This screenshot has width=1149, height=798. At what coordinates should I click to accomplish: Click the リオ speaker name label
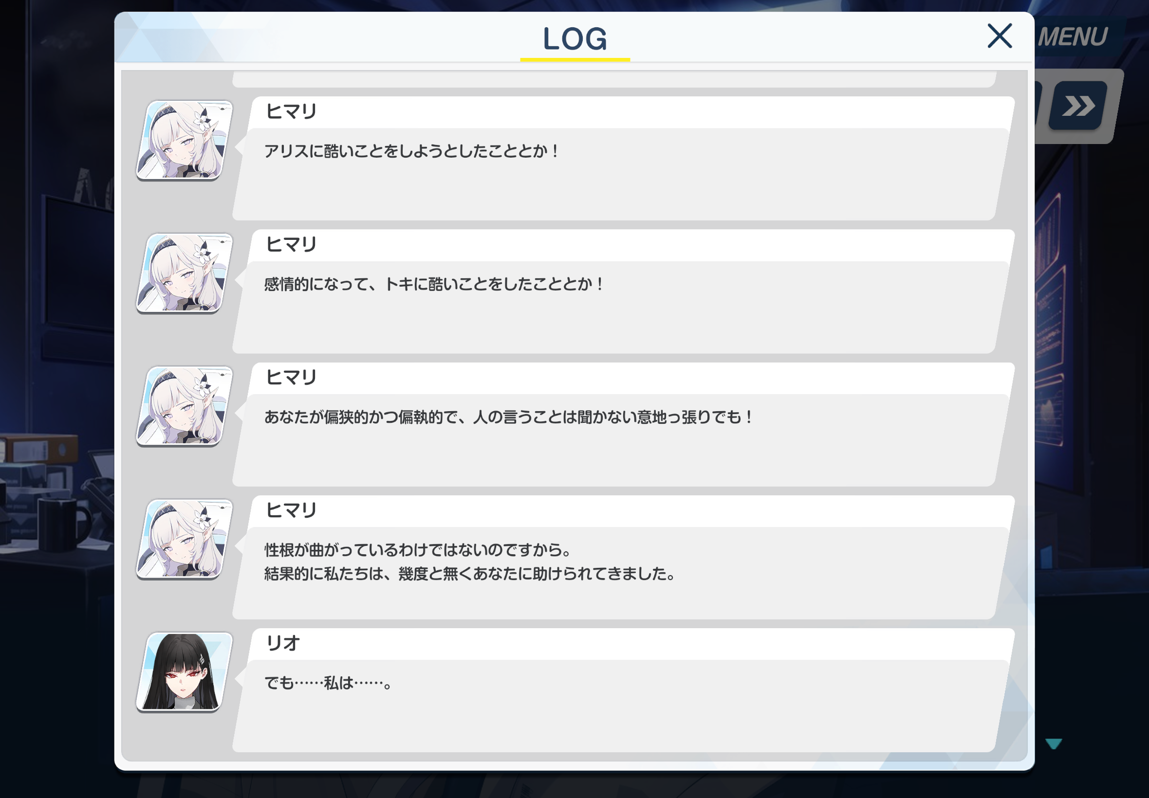pyautogui.click(x=283, y=643)
